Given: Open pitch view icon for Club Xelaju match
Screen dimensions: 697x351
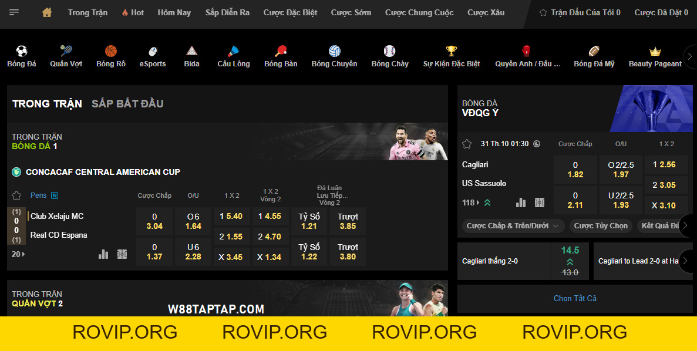Looking at the screenshot, I should (x=122, y=254).
